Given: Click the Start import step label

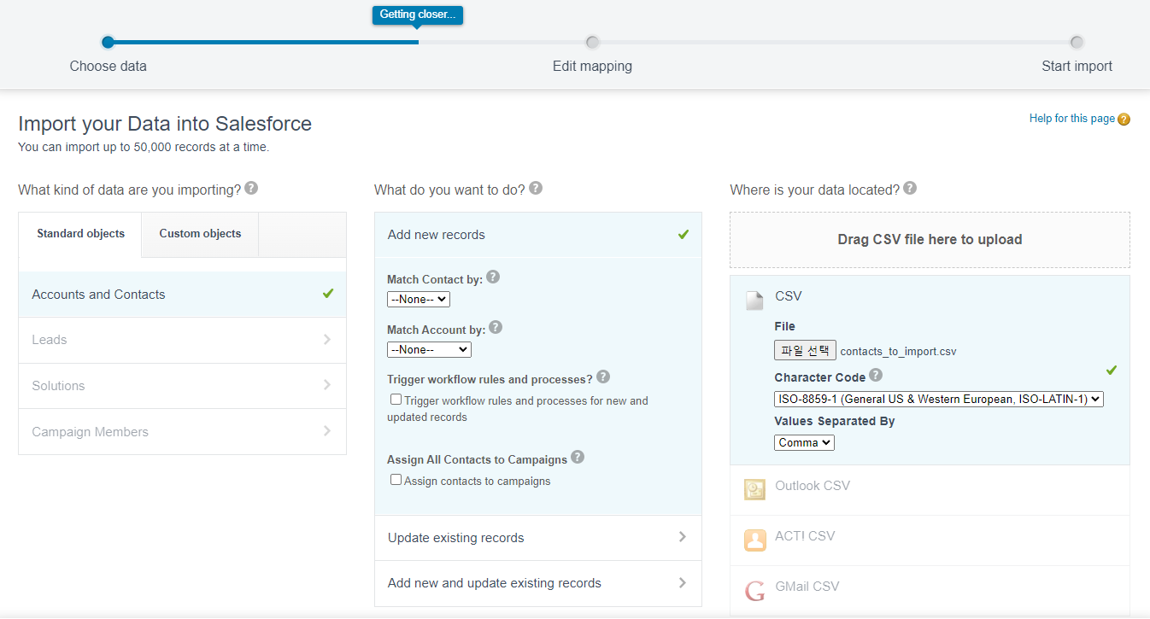Looking at the screenshot, I should pos(1077,67).
